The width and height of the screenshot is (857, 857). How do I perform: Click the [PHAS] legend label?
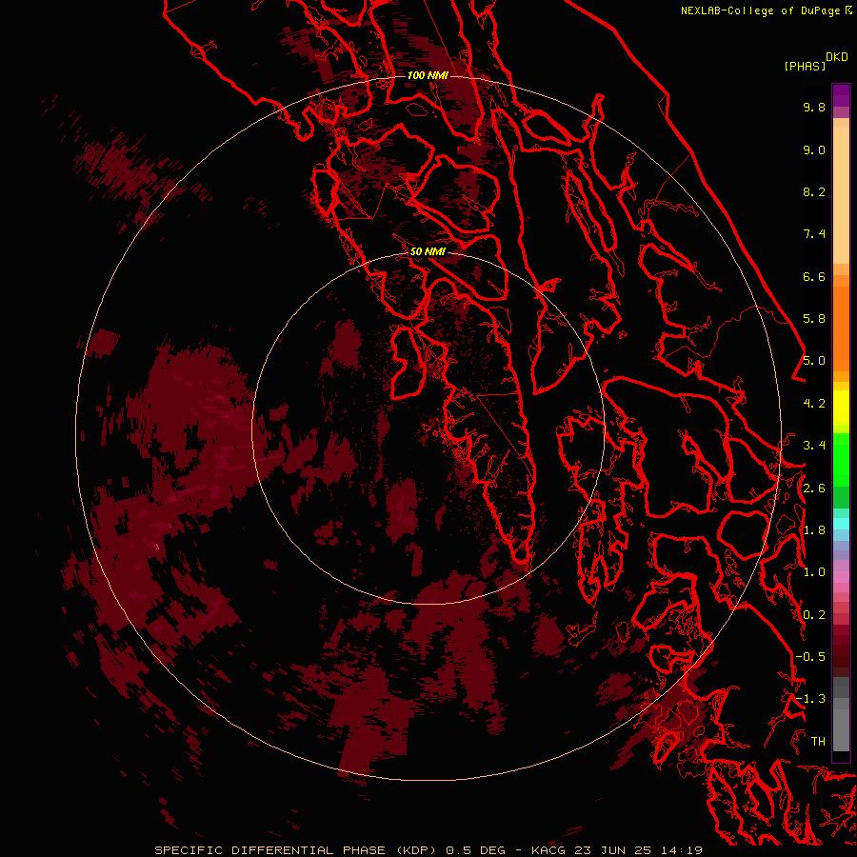(805, 66)
